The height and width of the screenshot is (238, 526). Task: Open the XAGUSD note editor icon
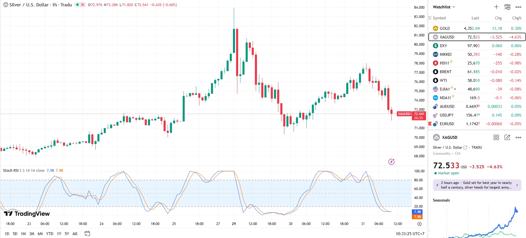(x=507, y=137)
